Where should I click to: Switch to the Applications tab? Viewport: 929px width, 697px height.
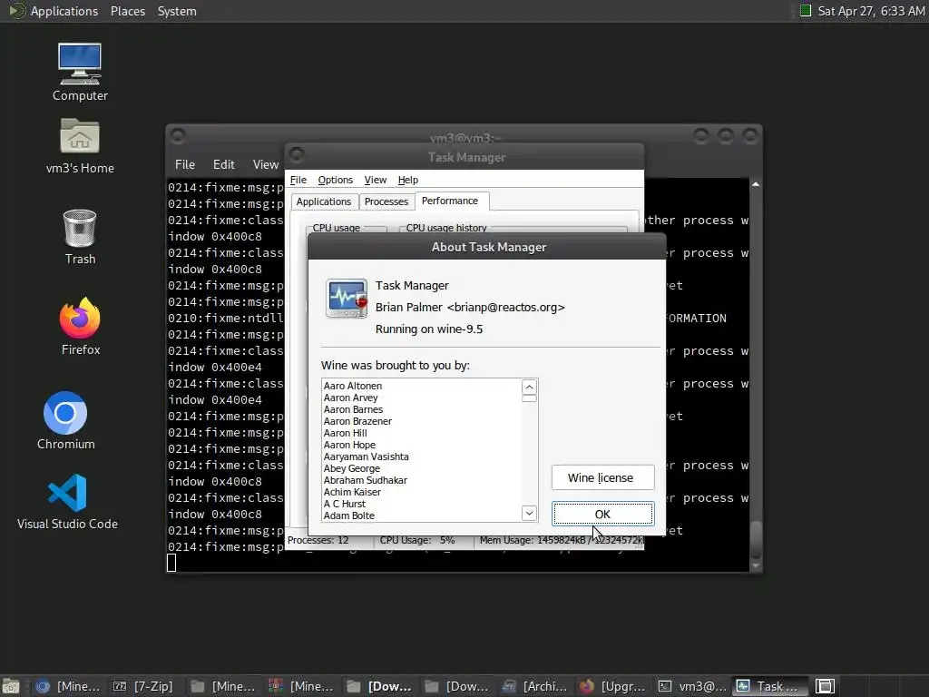click(324, 201)
